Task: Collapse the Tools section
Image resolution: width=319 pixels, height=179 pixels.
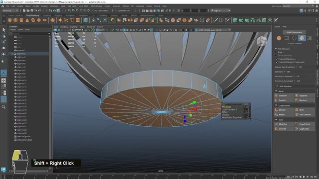Action: [x=276, y=120]
